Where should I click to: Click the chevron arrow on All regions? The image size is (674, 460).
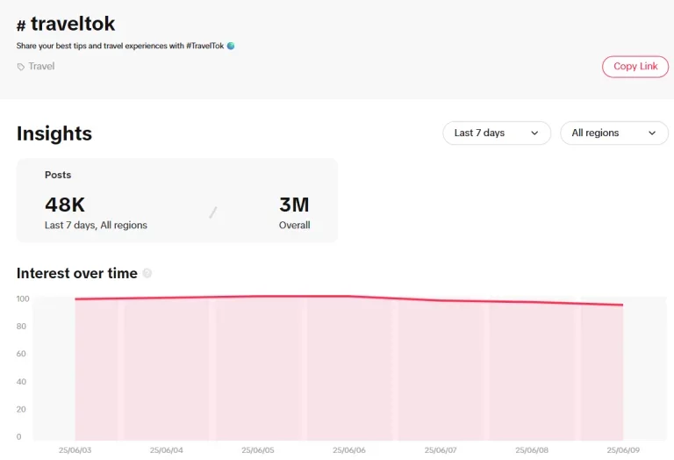tap(652, 133)
